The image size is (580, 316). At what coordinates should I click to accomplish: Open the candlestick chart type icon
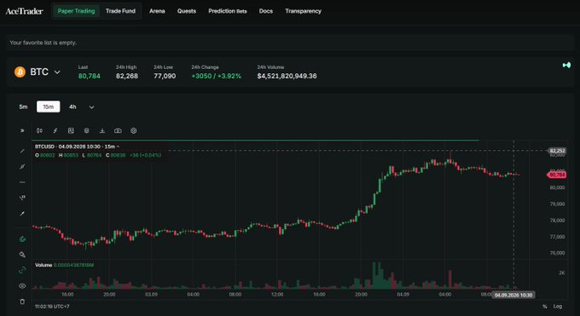pyautogui.click(x=39, y=130)
